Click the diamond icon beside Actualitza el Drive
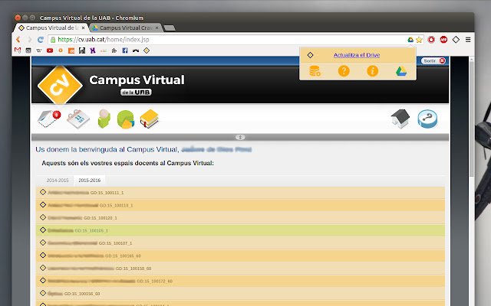The width and height of the screenshot is (491, 306). 310,55
